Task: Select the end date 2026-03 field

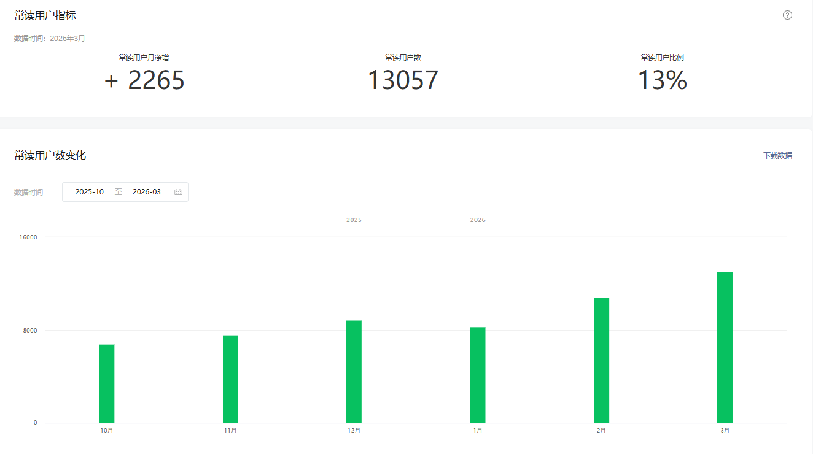Action: pos(147,192)
